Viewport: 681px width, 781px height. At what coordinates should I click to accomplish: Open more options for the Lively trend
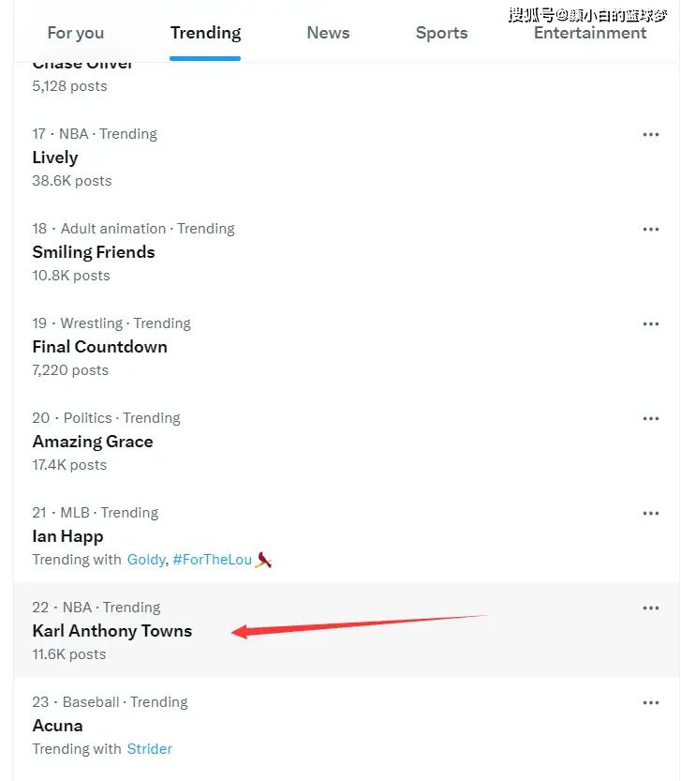point(651,134)
